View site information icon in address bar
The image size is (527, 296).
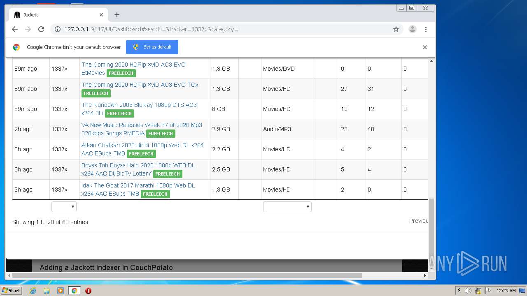58,29
